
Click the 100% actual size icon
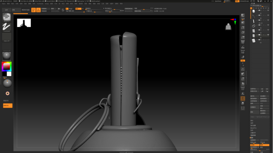point(243,33)
